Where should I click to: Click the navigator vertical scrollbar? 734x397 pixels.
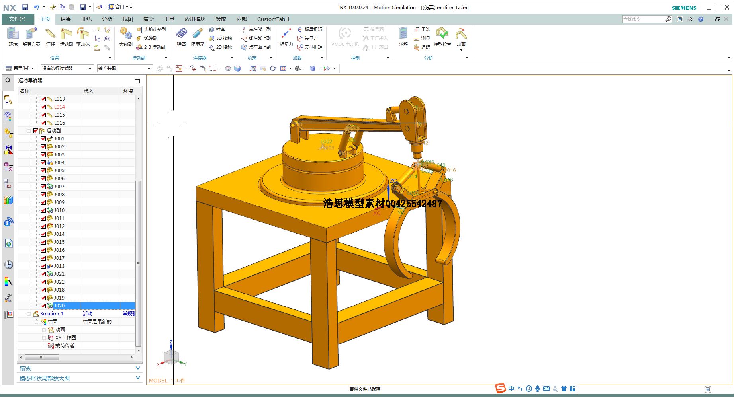pyautogui.click(x=139, y=263)
